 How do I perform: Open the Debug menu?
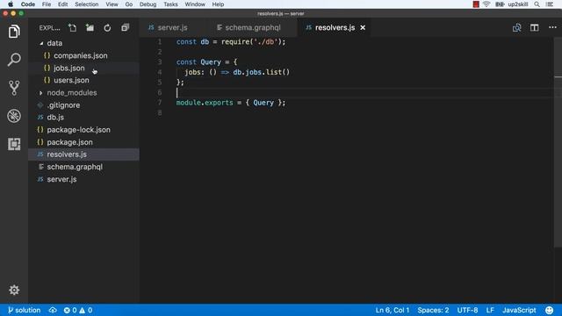coord(148,4)
